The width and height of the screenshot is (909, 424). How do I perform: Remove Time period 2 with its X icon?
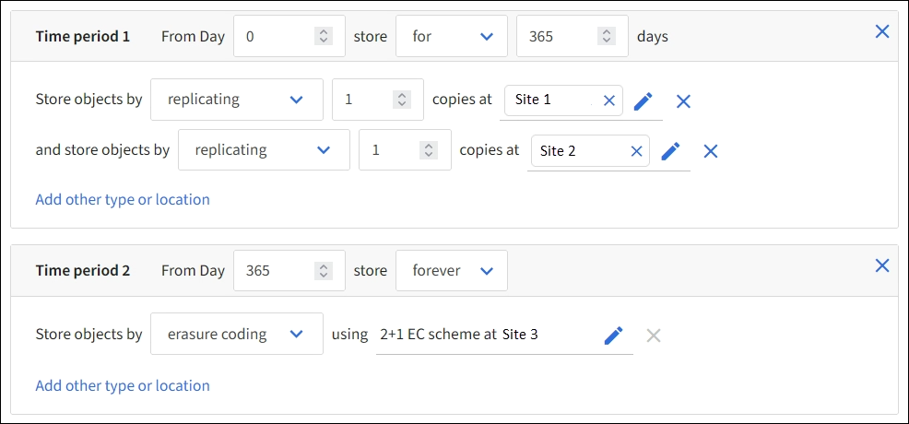(881, 265)
